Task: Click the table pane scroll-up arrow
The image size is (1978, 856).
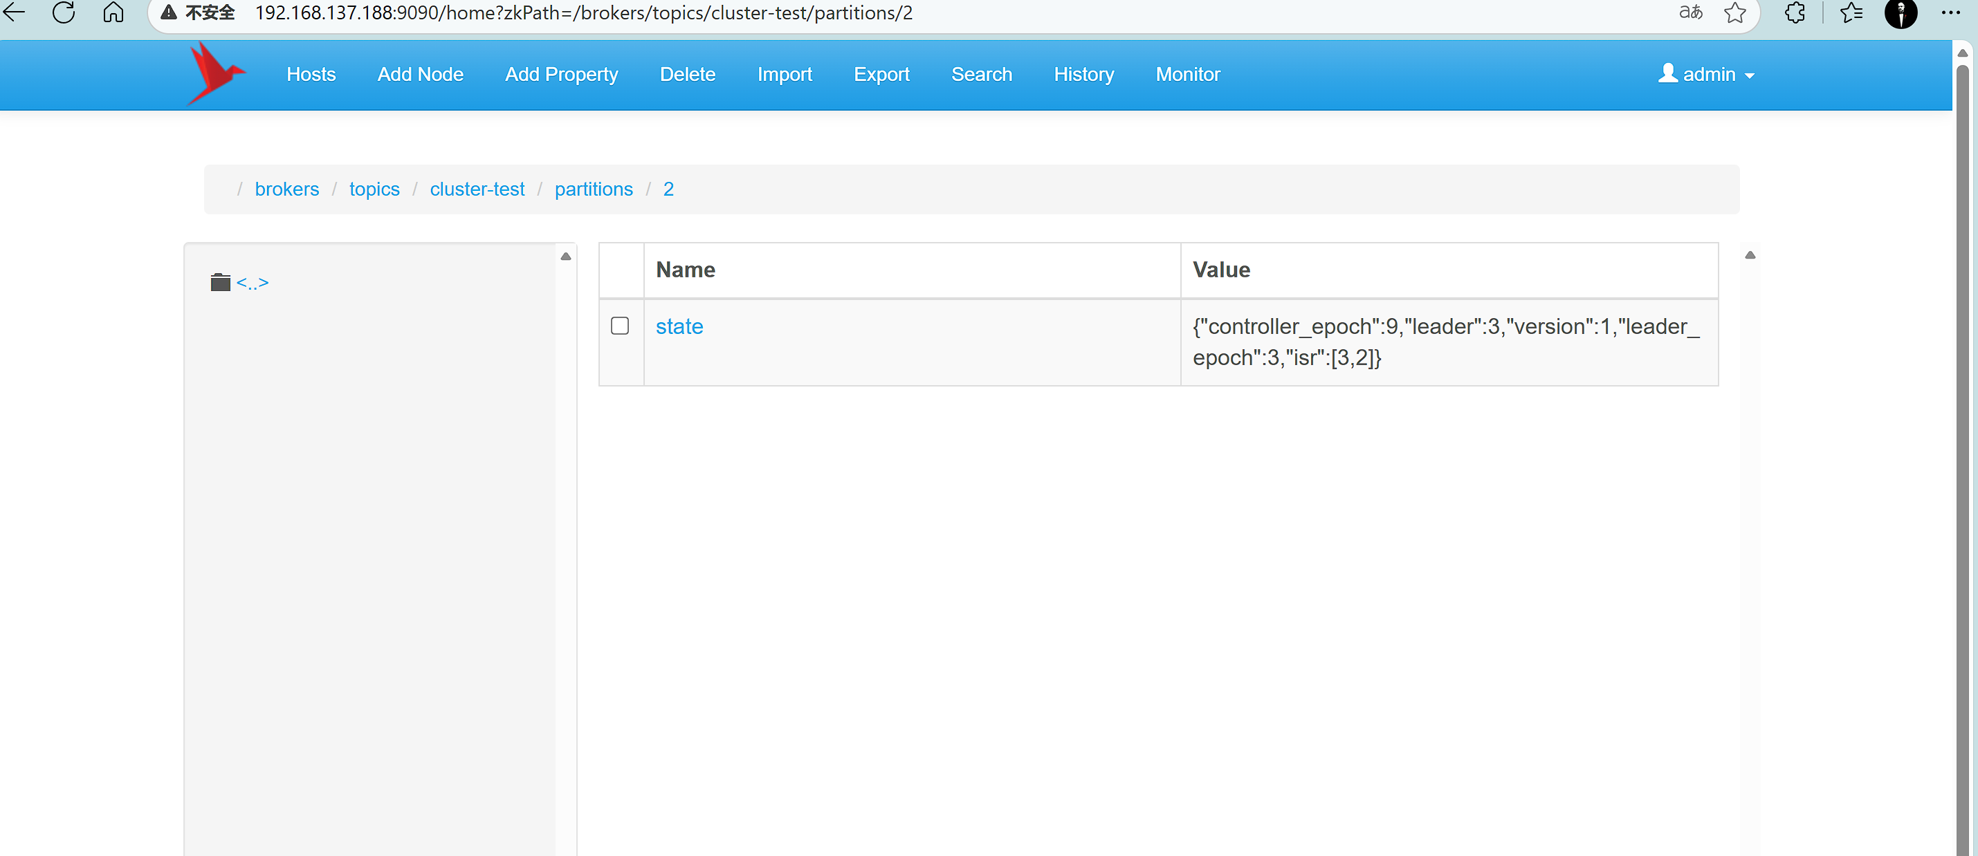Action: click(x=1750, y=255)
